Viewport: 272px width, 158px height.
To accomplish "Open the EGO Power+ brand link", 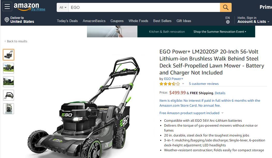I will pos(173,79).
